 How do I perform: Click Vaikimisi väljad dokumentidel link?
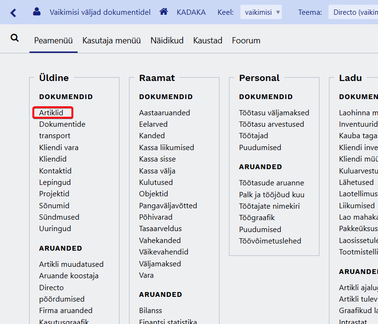click(x=100, y=12)
